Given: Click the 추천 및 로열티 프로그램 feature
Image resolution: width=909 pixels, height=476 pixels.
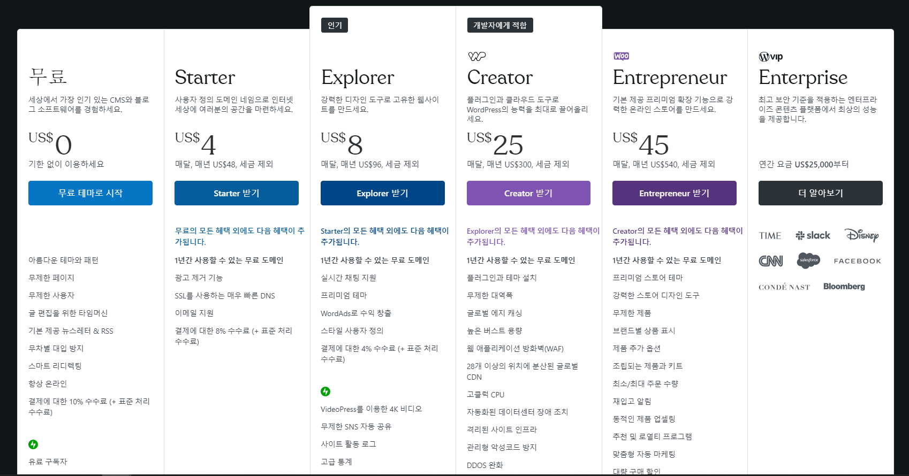Looking at the screenshot, I should [x=652, y=436].
